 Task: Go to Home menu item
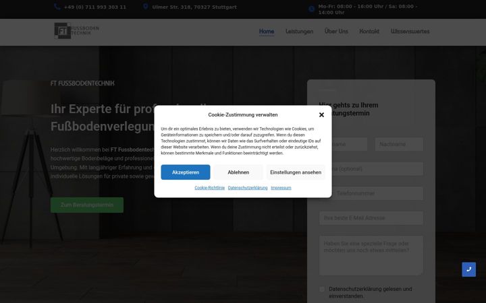click(x=267, y=31)
